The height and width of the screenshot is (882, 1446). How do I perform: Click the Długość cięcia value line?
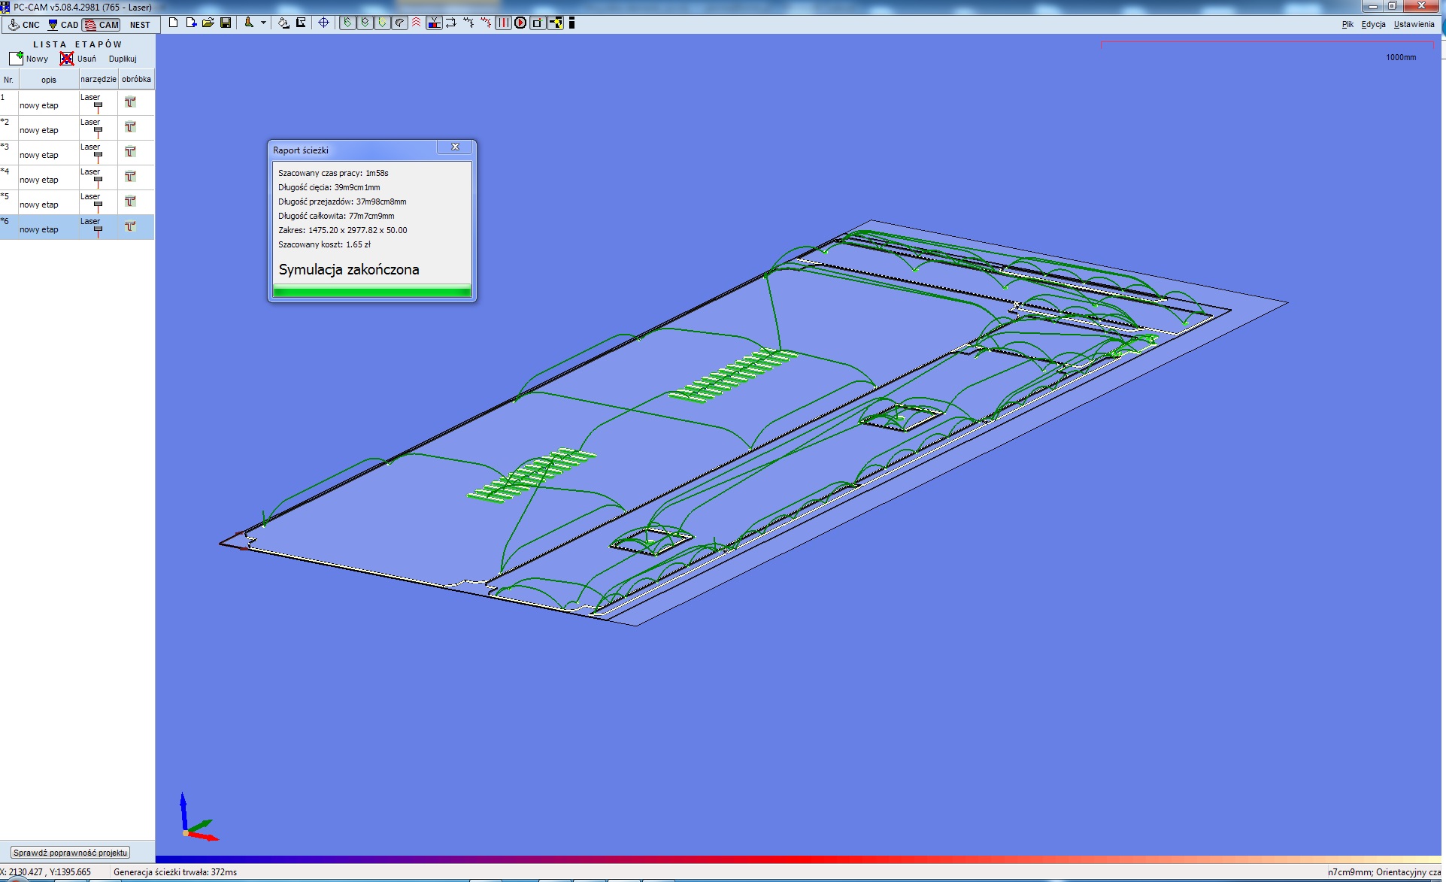pos(329,187)
